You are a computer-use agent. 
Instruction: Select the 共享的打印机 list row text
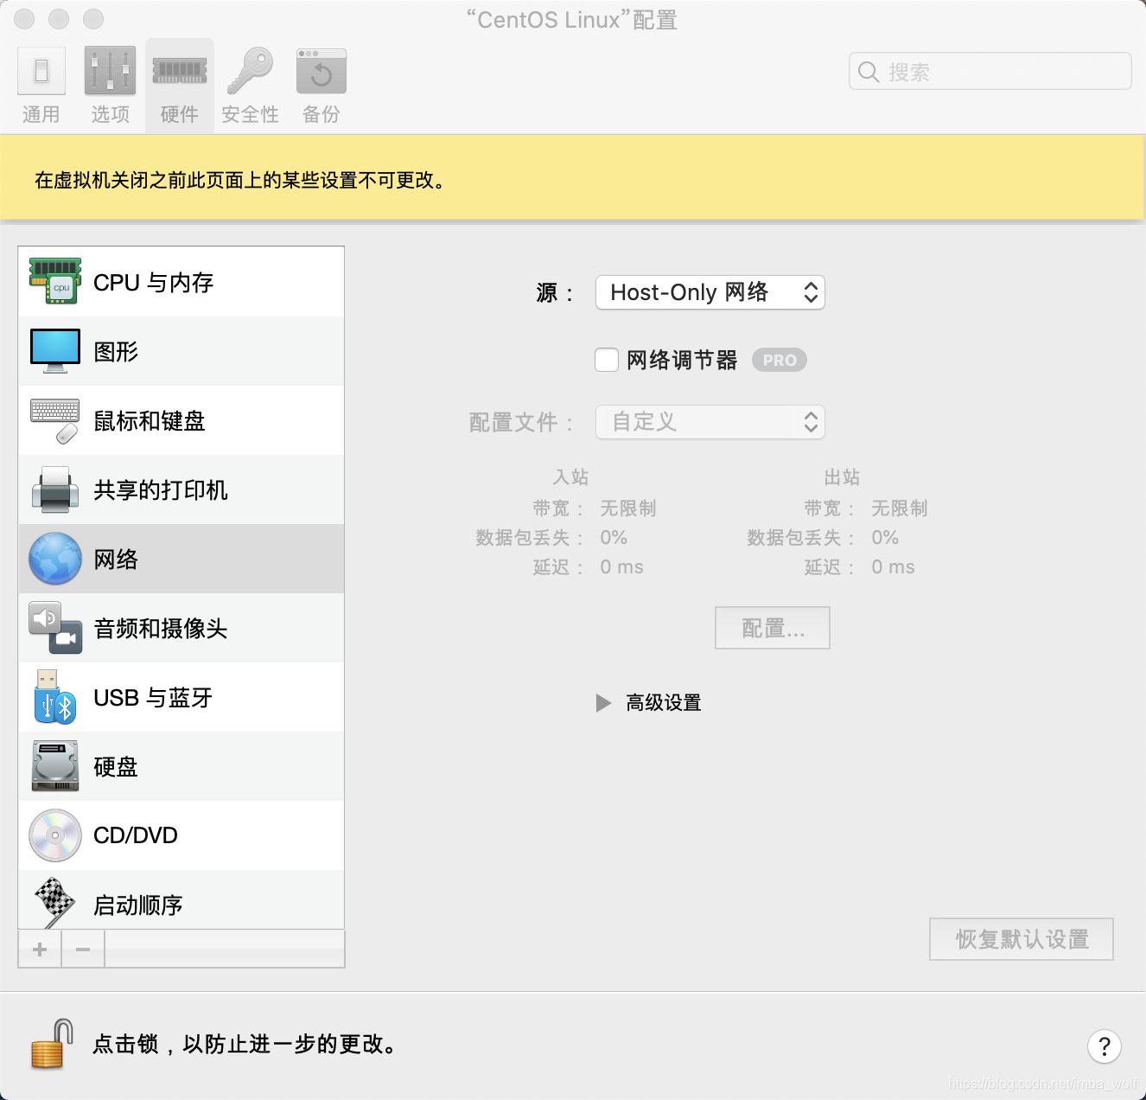tap(161, 490)
